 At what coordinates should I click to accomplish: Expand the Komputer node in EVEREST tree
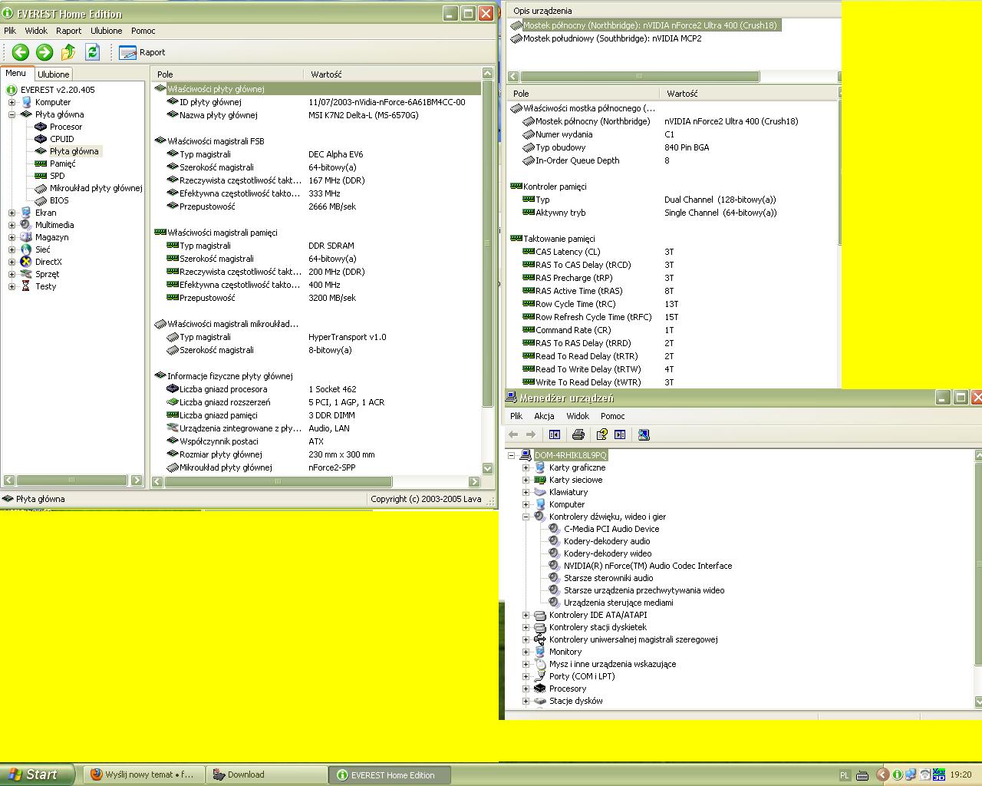click(12, 102)
